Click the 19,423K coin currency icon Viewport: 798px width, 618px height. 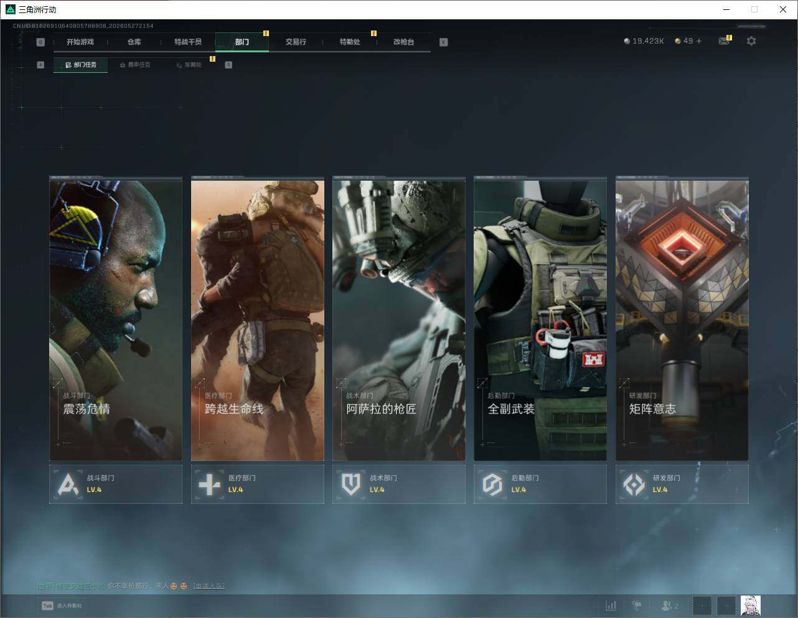pos(627,41)
